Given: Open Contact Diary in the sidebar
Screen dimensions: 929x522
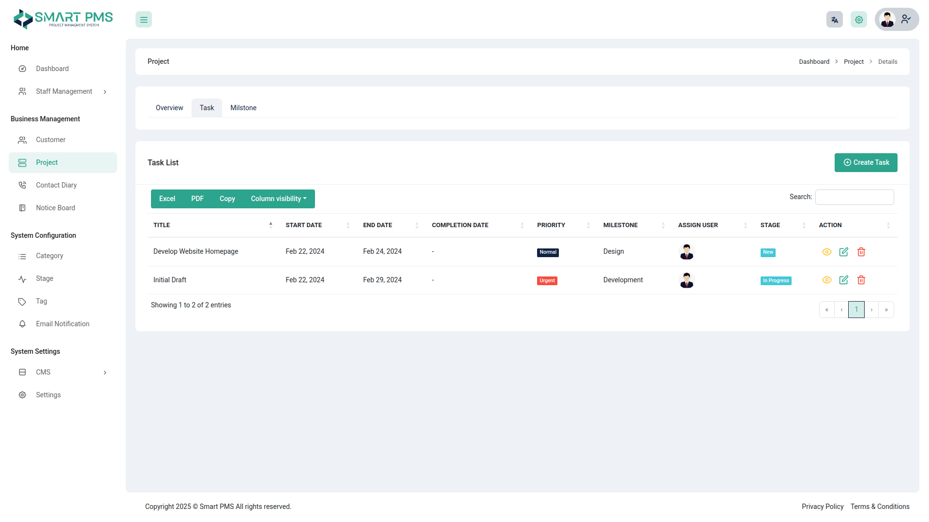Looking at the screenshot, I should 56,185.
